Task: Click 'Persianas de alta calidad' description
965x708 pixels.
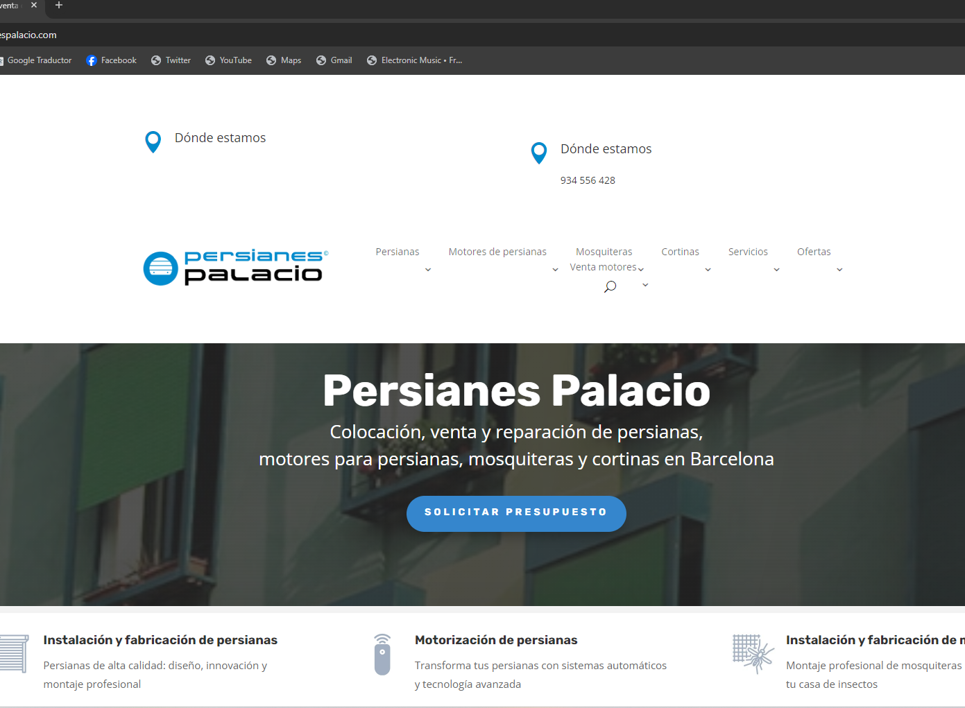Action: (155, 675)
